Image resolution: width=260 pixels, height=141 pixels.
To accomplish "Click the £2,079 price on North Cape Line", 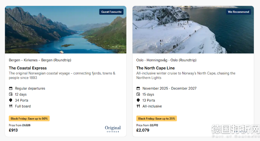I will (143, 130).
